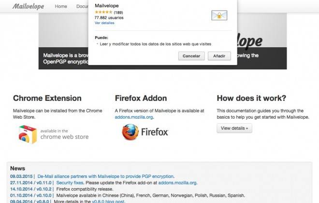Screen dimensions: 319x203
Task: Click the Añadir button
Action: (x=219, y=56)
